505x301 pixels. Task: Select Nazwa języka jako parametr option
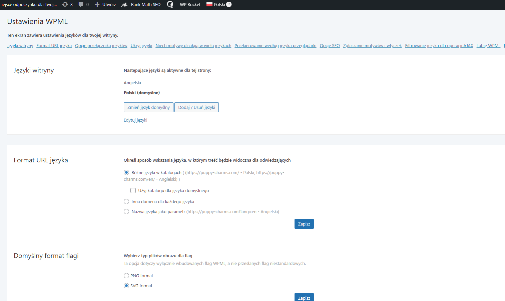pyautogui.click(x=126, y=211)
